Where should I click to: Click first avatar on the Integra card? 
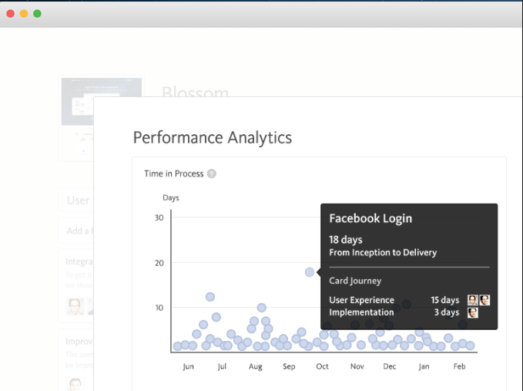(x=75, y=305)
